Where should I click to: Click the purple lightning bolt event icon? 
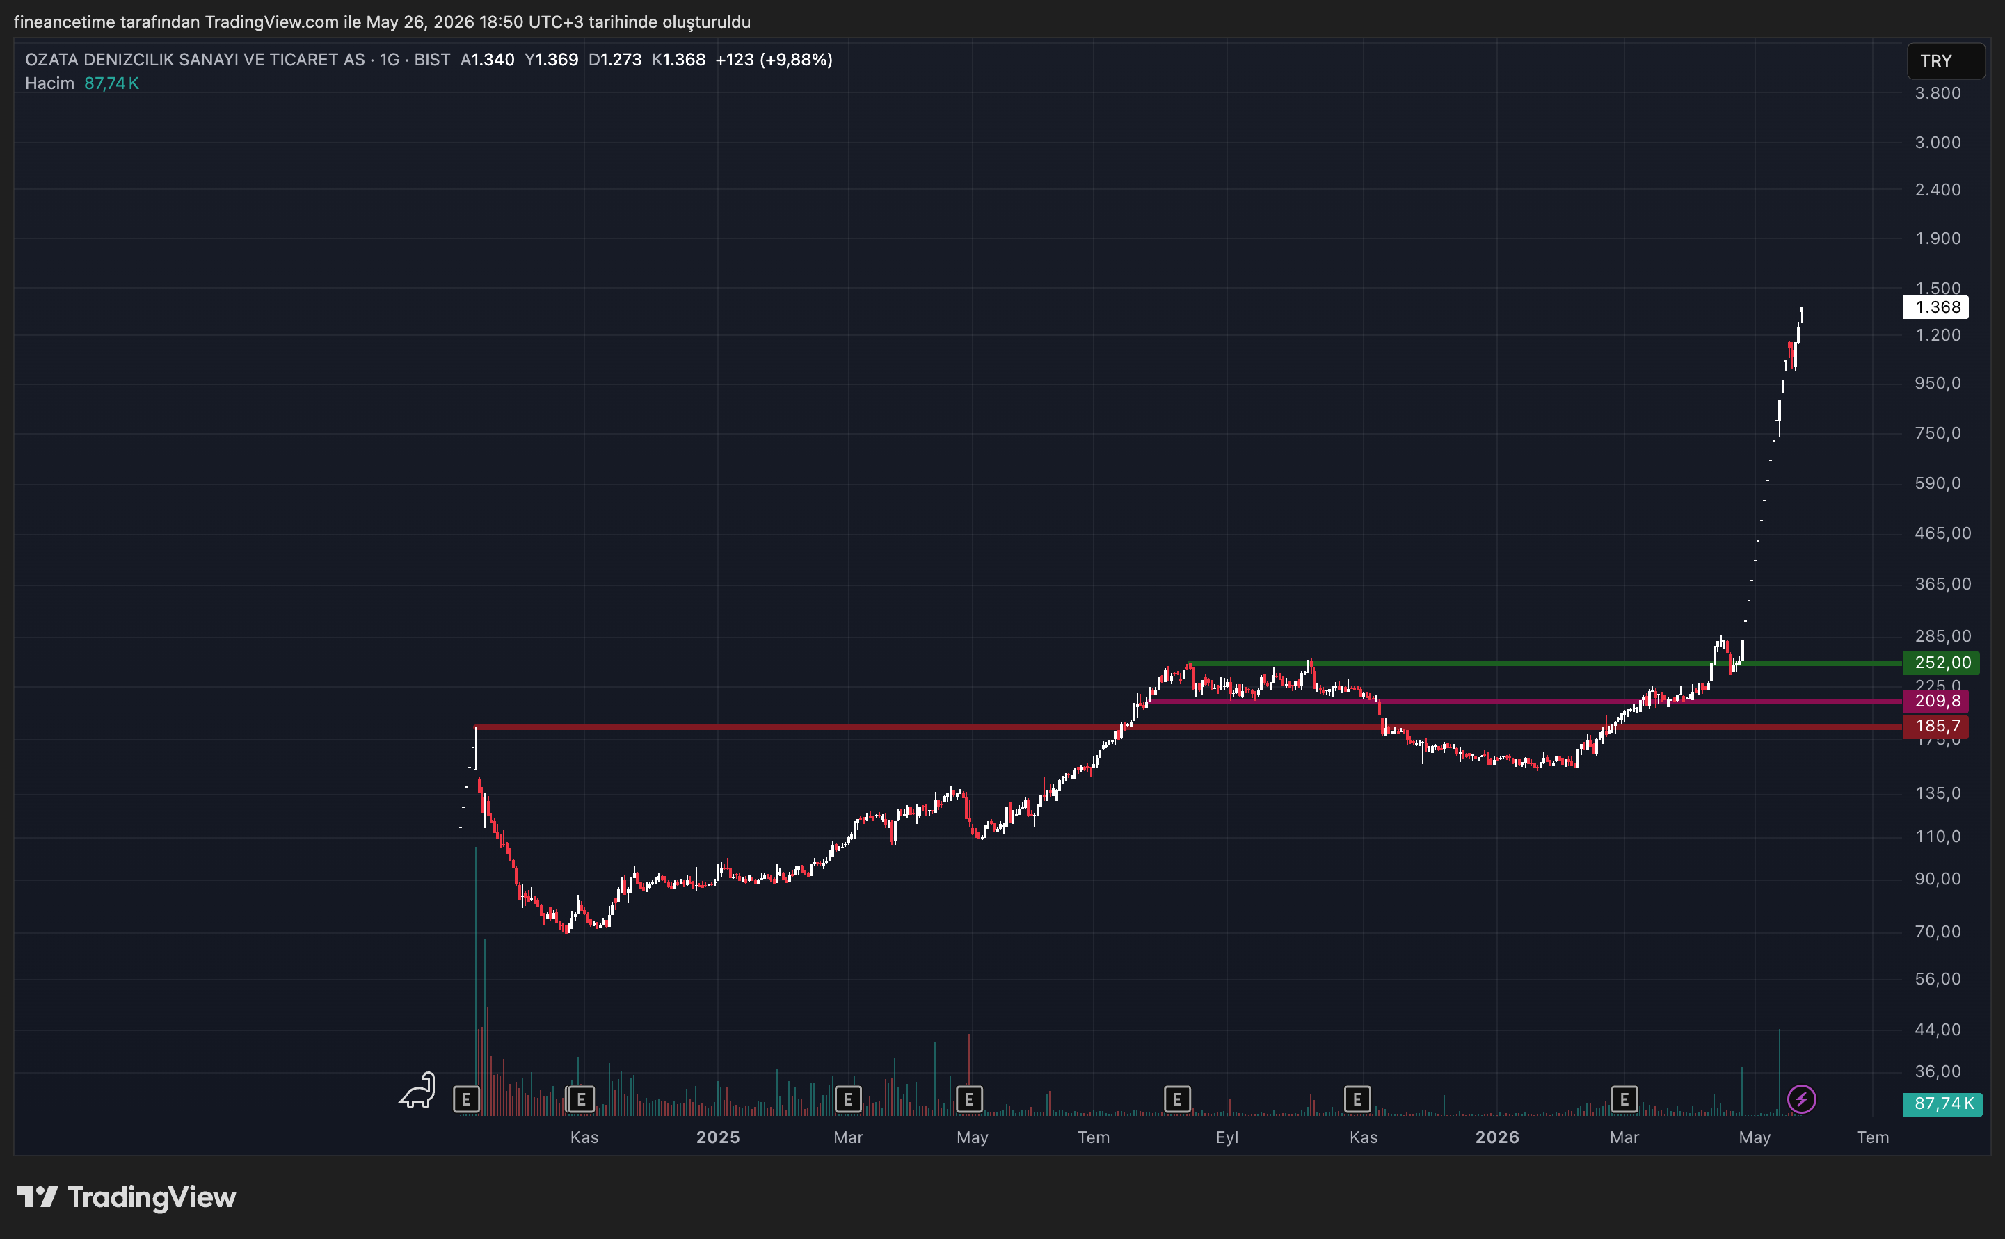click(x=1802, y=1100)
